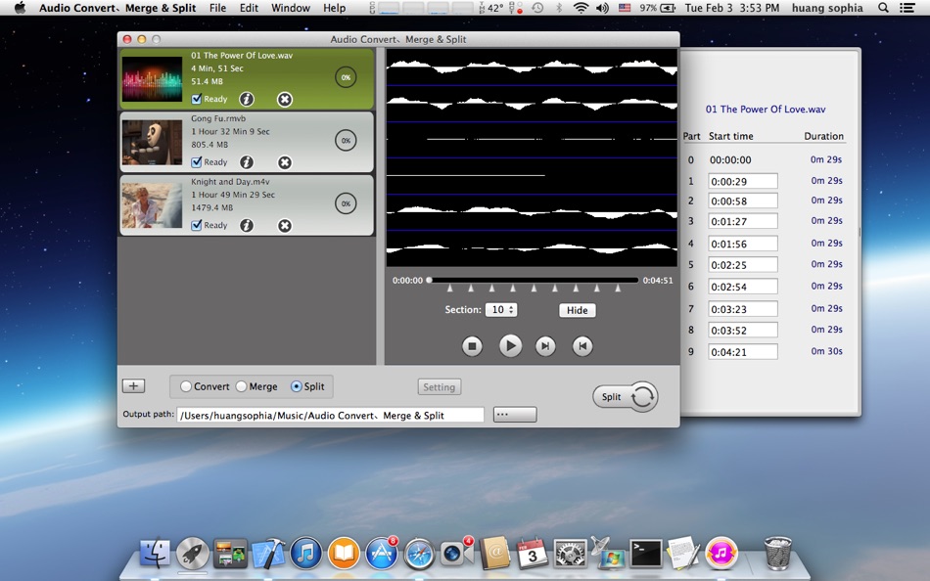The height and width of the screenshot is (581, 930).
Task: Skip to next section
Action: point(545,345)
